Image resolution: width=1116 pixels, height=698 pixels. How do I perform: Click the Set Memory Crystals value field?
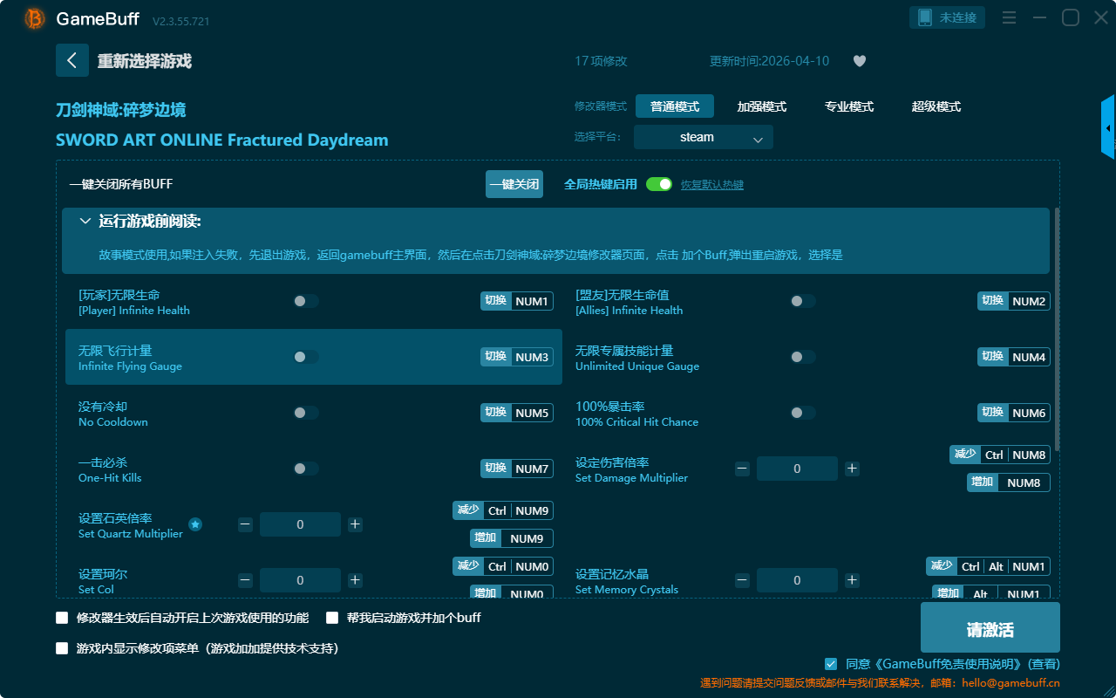pos(797,580)
